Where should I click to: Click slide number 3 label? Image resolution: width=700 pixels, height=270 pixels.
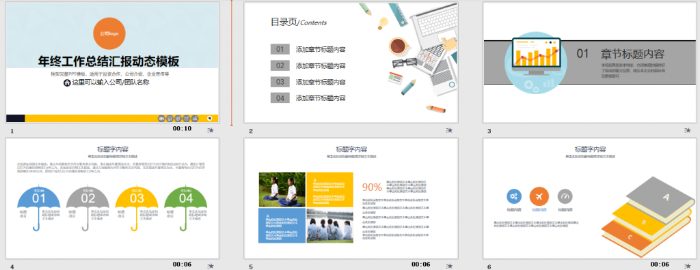coord(489,132)
